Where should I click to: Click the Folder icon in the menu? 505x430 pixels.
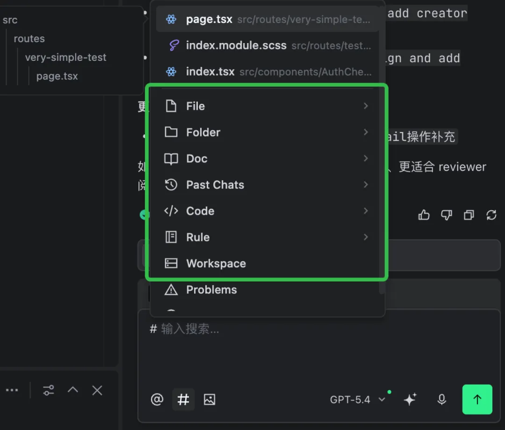[171, 132]
